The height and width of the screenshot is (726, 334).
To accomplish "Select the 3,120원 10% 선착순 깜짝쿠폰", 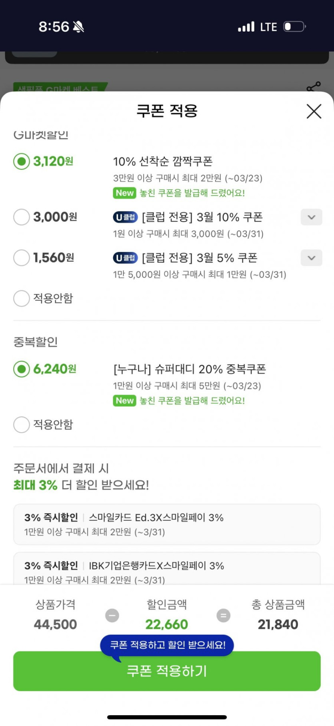I will point(22,162).
